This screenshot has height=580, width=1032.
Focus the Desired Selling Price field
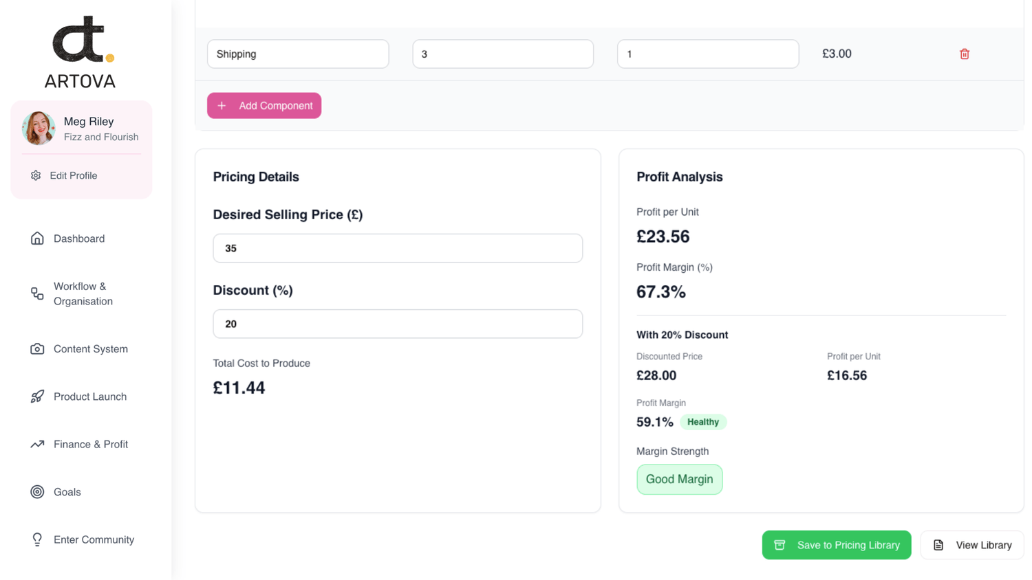pos(398,248)
